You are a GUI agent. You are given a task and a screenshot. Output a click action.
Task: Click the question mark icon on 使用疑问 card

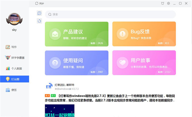click(x=55, y=63)
